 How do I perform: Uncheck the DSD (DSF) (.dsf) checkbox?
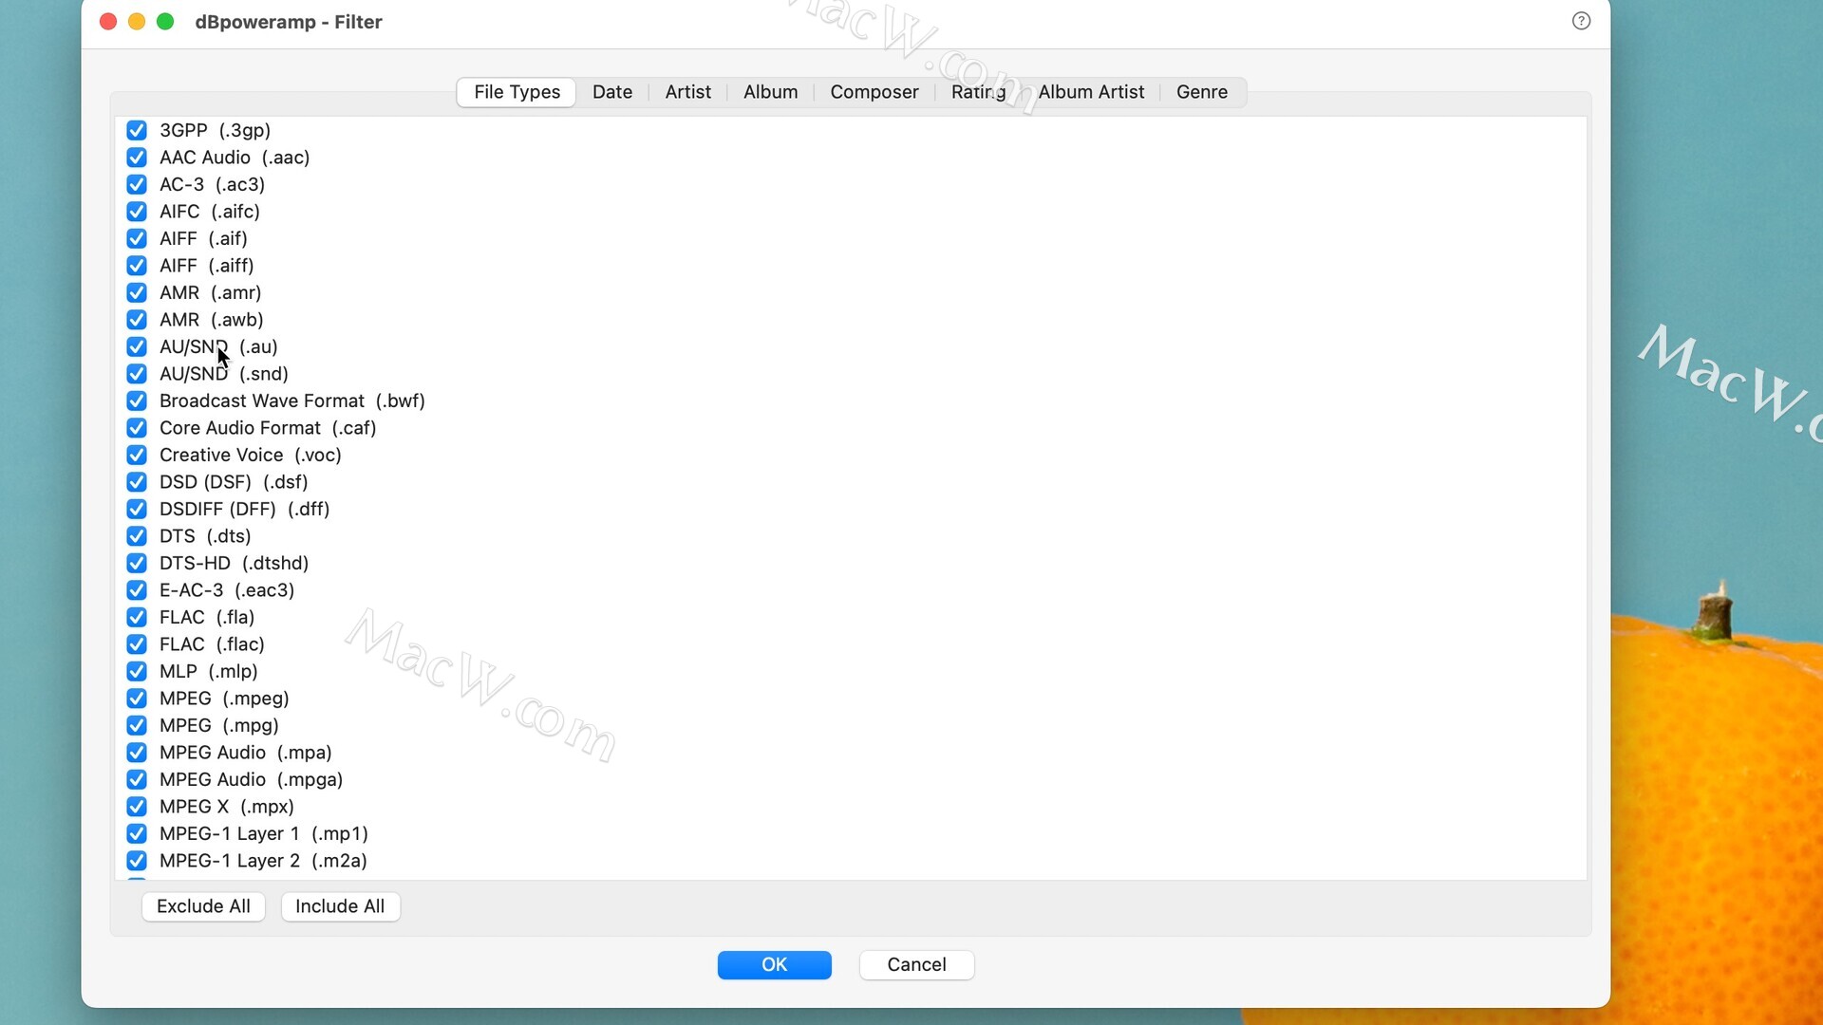pyautogui.click(x=137, y=482)
